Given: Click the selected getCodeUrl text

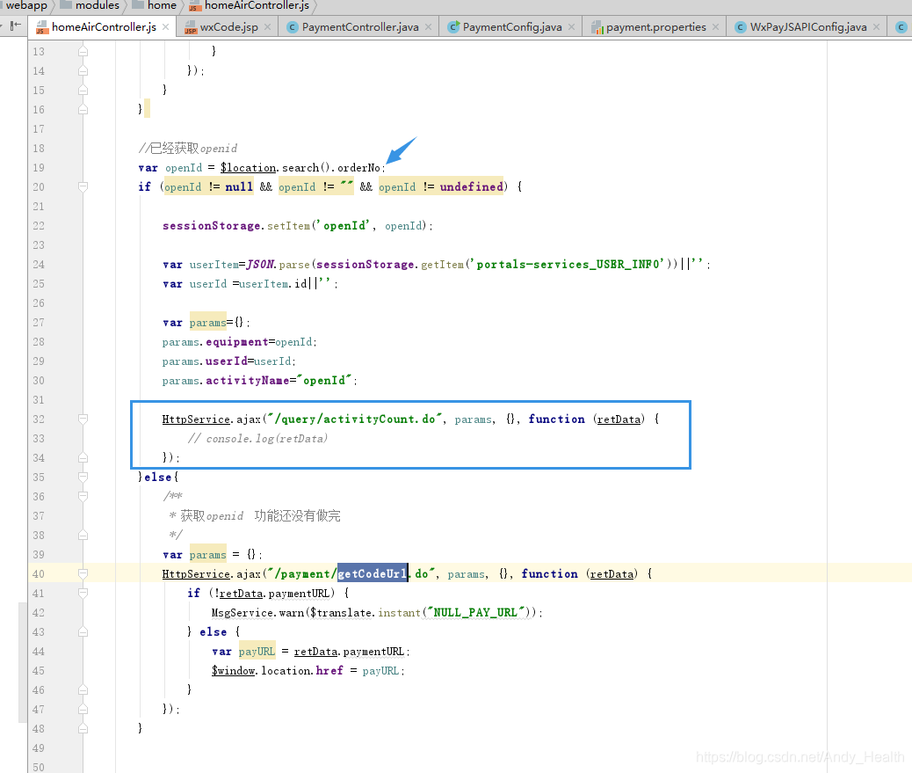Looking at the screenshot, I should pyautogui.click(x=373, y=574).
